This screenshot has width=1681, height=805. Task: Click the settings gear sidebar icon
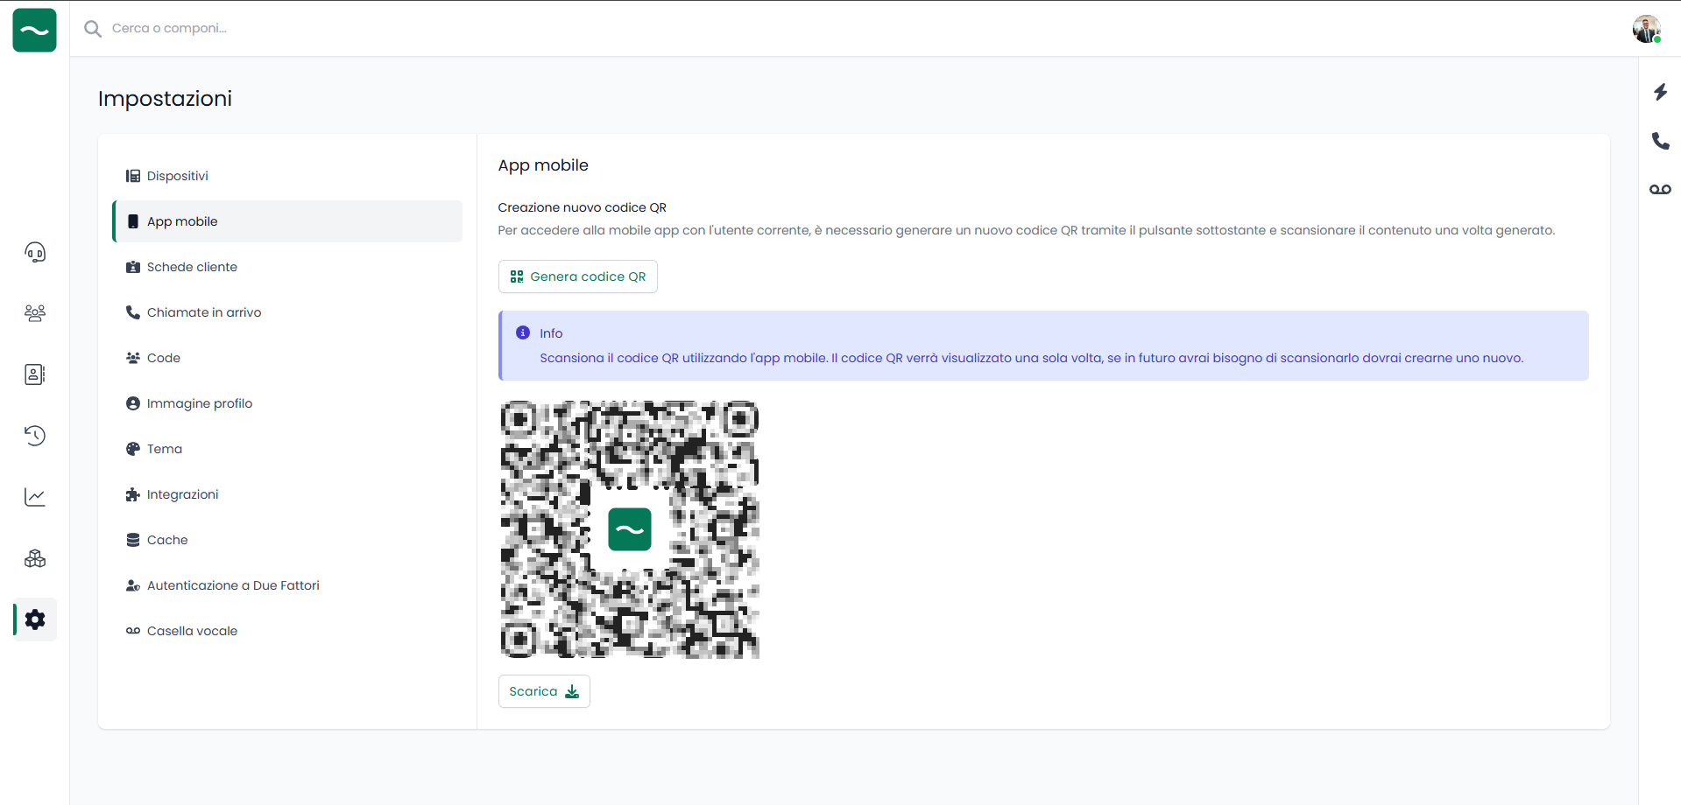[35, 619]
